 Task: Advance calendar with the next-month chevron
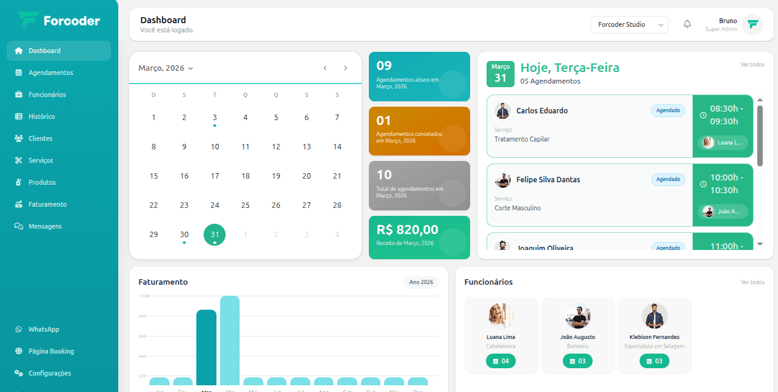[x=346, y=68]
